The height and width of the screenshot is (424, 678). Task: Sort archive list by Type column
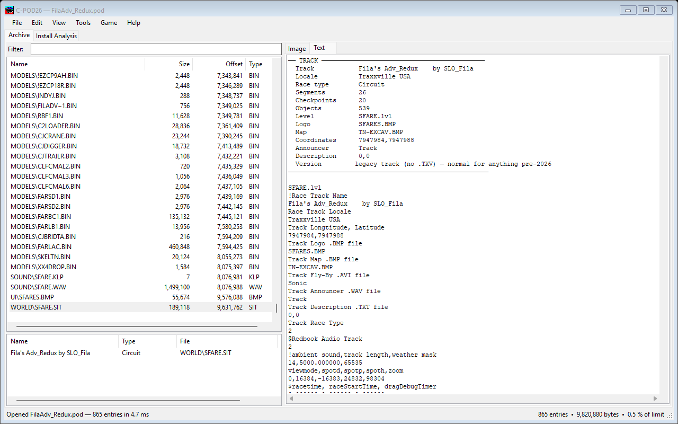coord(258,64)
